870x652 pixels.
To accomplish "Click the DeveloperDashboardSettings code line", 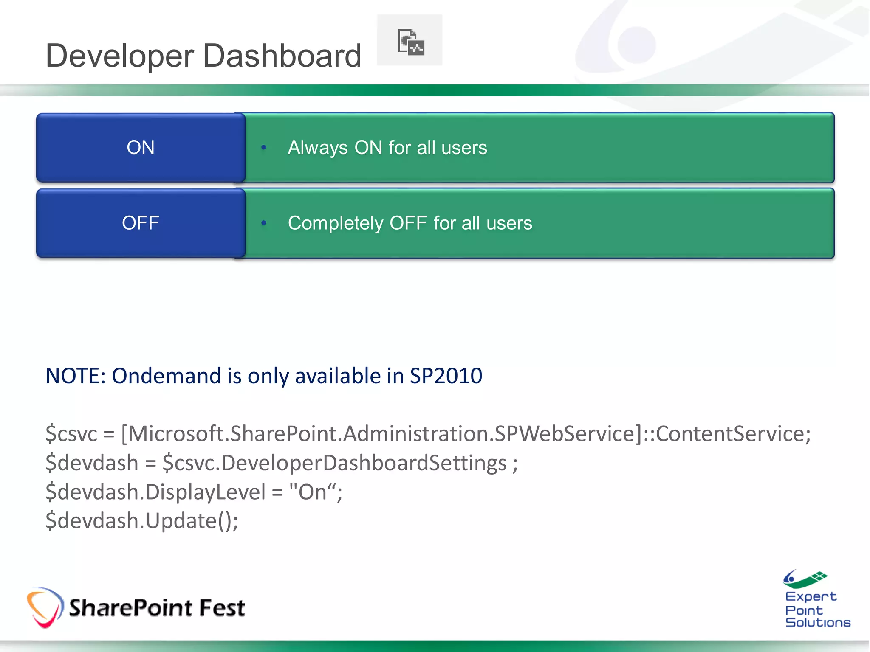I will 282,463.
